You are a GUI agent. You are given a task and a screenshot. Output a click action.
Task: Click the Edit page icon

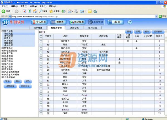click(x=82, y=11)
